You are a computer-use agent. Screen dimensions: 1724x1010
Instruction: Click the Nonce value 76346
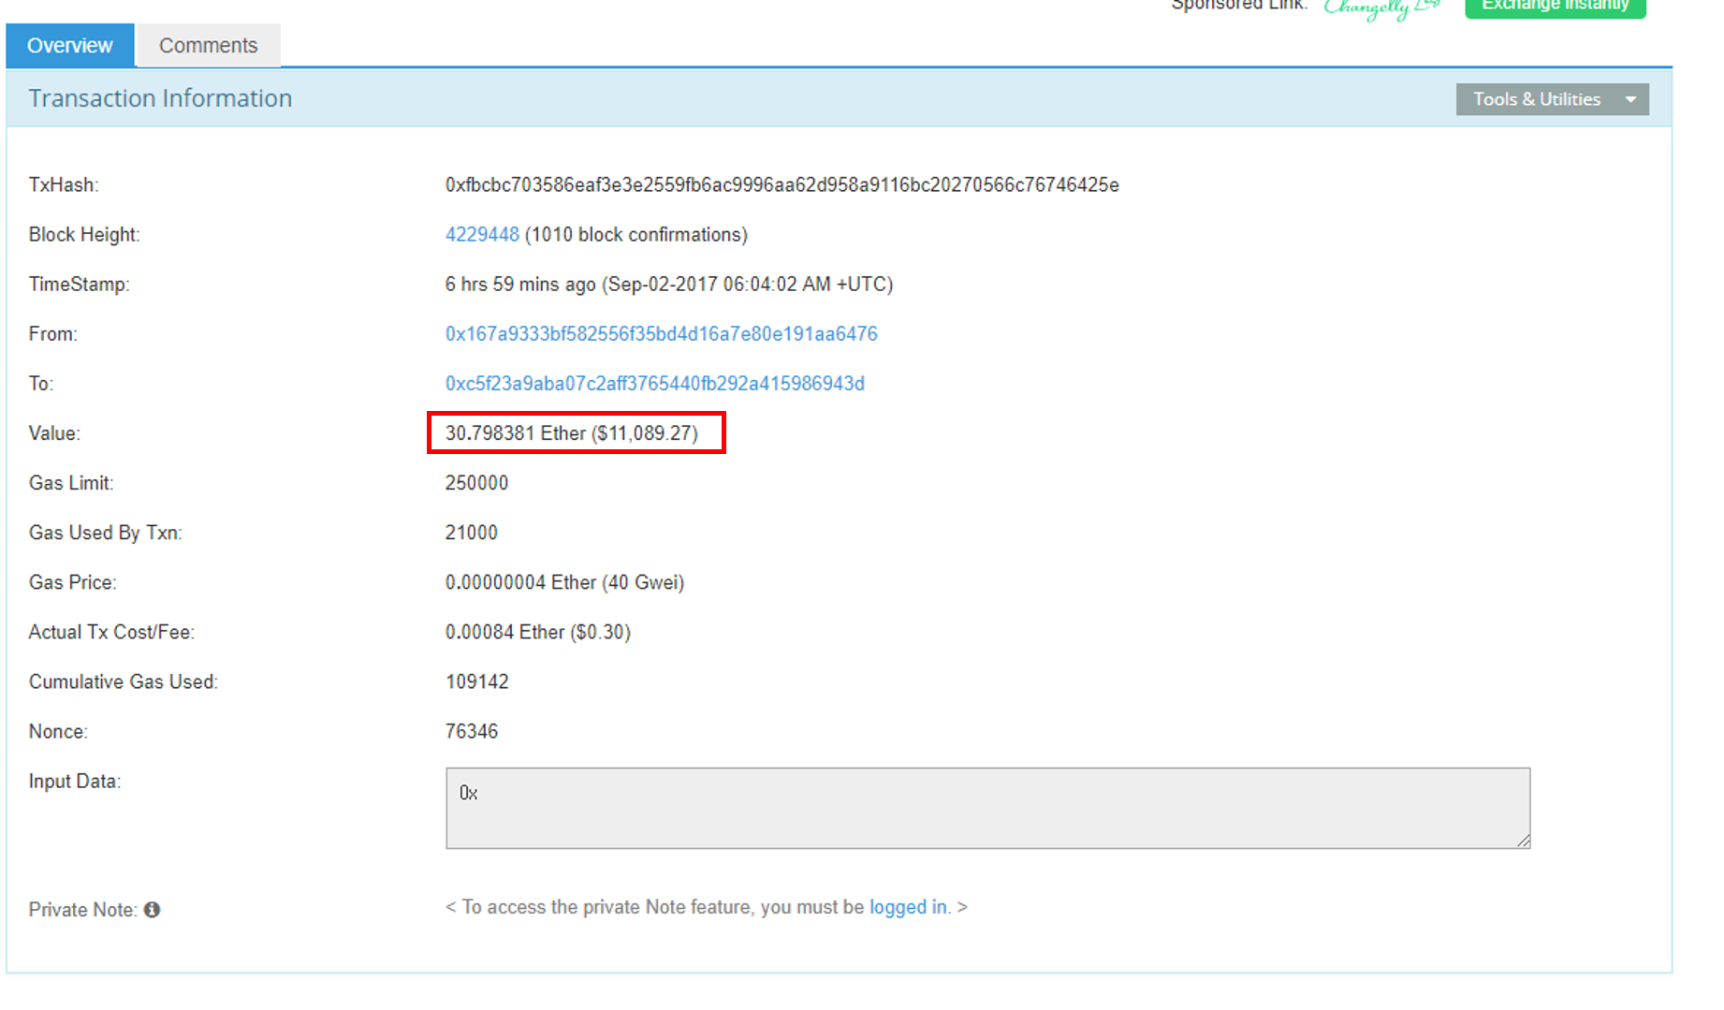click(471, 731)
